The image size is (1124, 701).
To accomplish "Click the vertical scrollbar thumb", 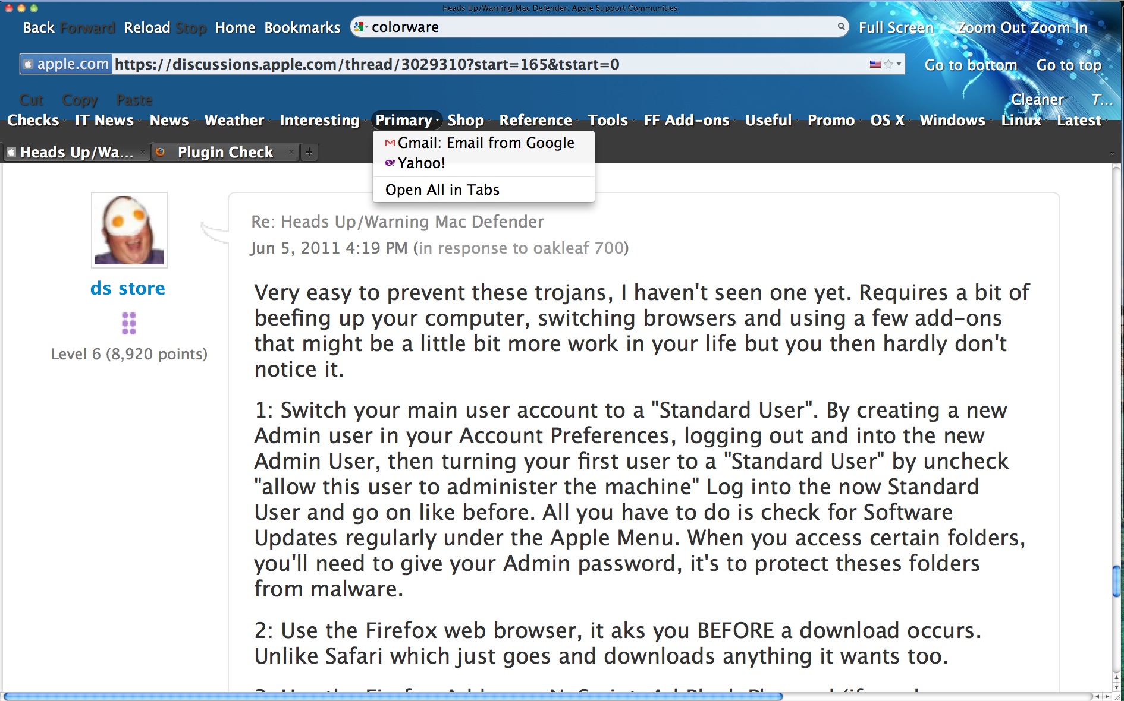I will pyautogui.click(x=1116, y=582).
